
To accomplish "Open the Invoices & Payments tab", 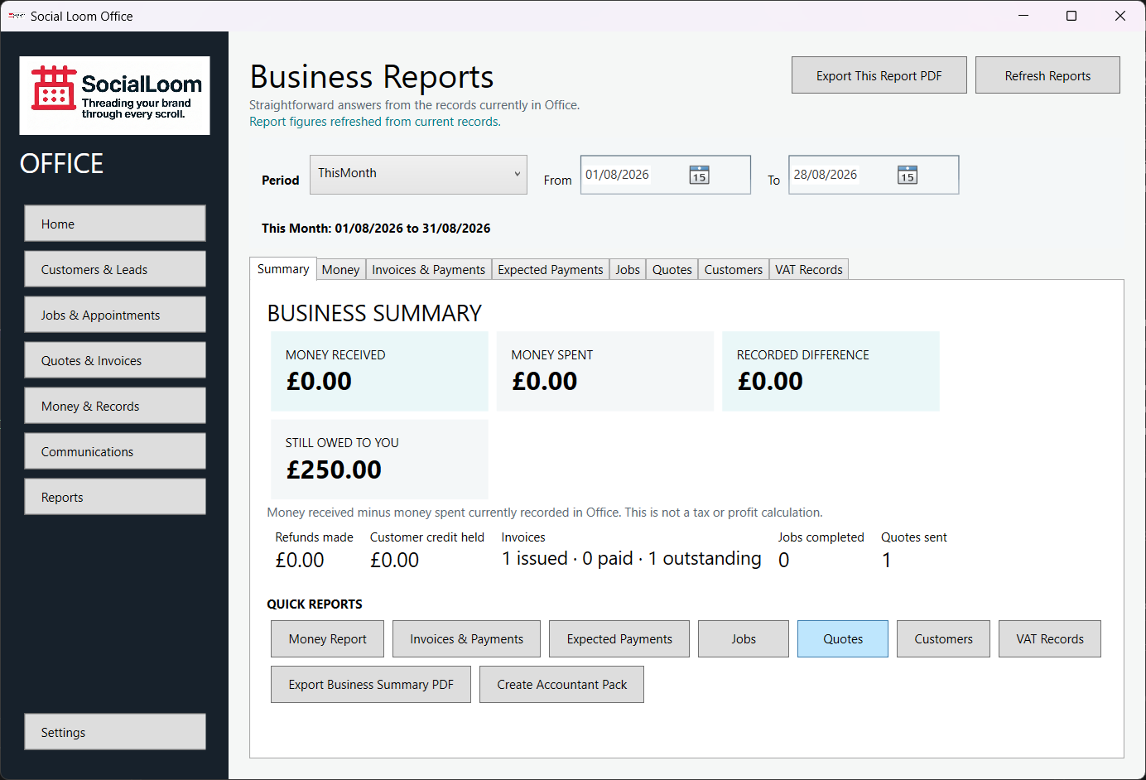I will pos(428,270).
